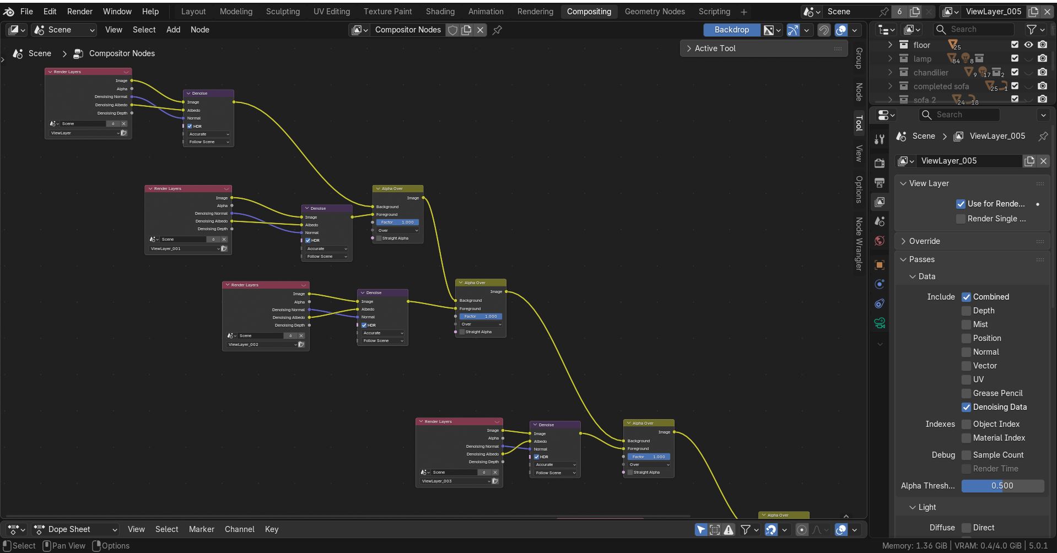Open the Output properties tab icon
1057x553 pixels.
[x=880, y=182]
